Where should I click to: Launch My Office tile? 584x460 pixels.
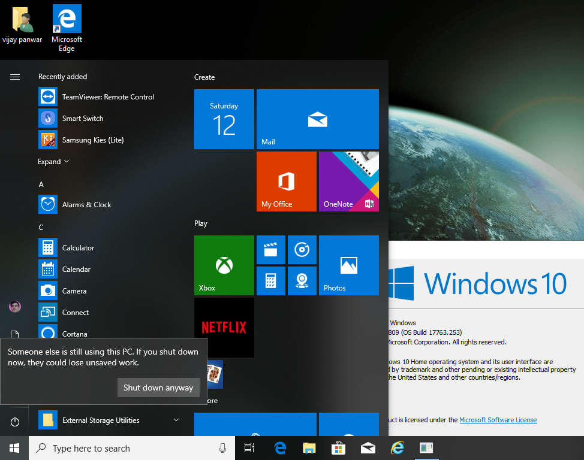click(286, 181)
